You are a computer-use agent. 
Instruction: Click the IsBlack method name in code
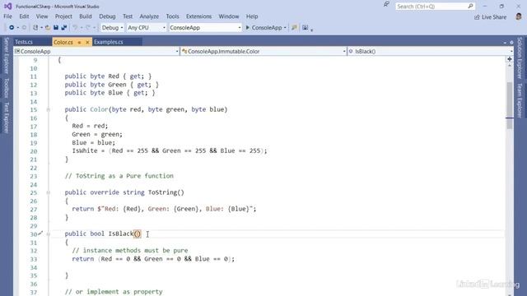tap(121, 234)
